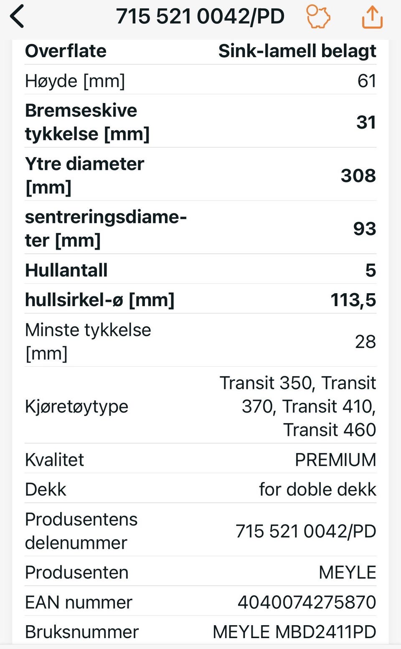Select the Kvalitet PREMIUM value
Image resolution: width=401 pixels, height=649 pixels.
tap(335, 459)
